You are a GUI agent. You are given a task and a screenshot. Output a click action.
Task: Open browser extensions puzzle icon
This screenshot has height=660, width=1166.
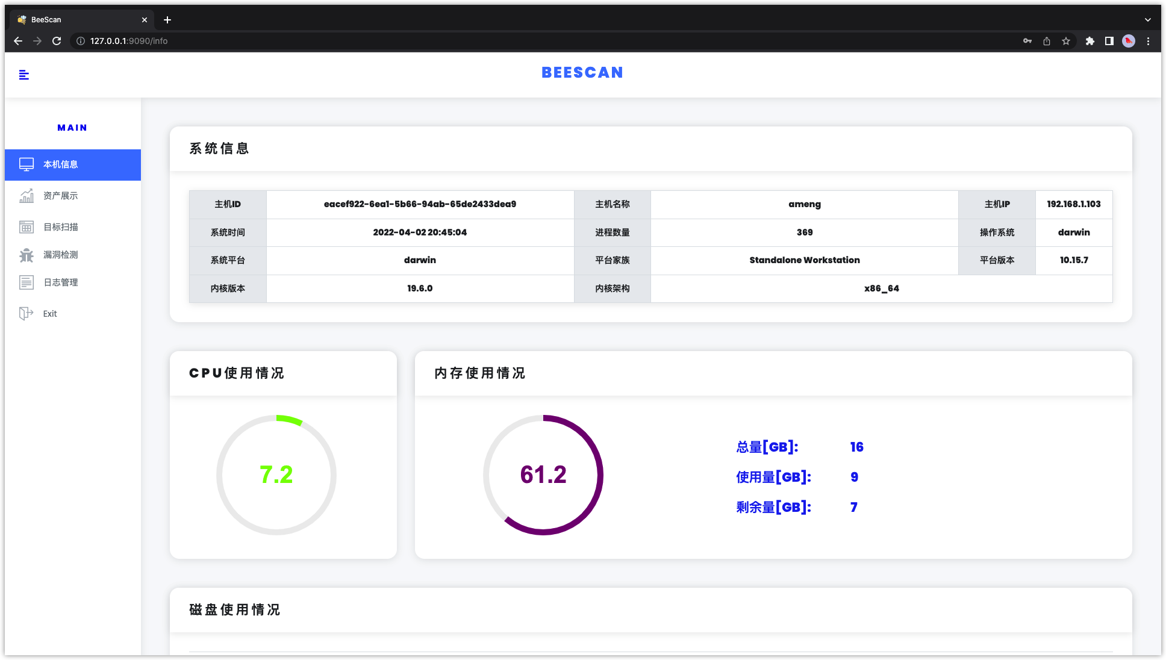pos(1090,41)
